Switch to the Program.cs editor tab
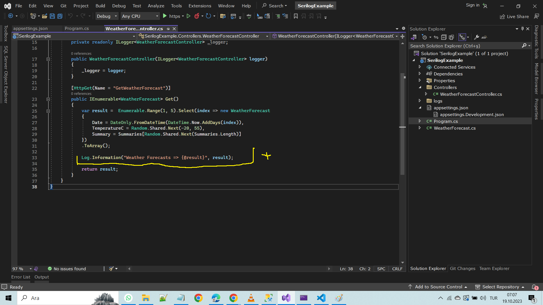Viewport: 543px width, 305px height. click(x=77, y=29)
